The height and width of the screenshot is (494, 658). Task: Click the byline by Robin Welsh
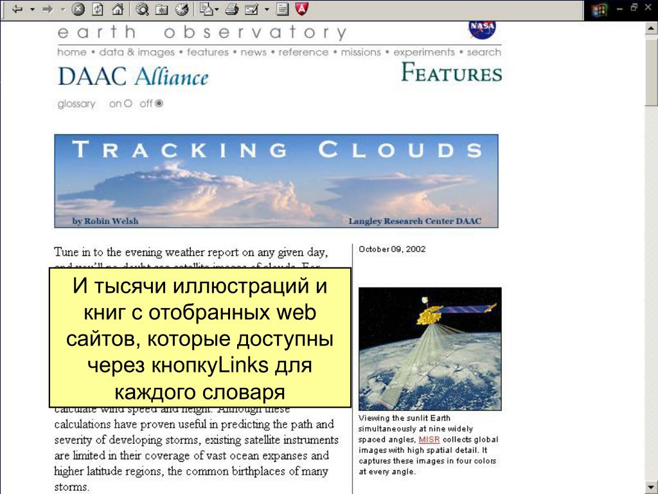[105, 221]
